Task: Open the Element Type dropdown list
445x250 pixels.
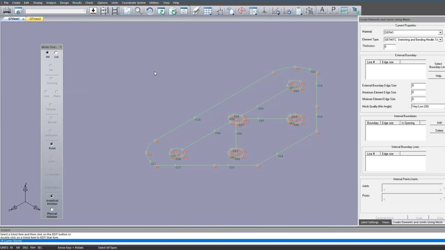Action: [440, 40]
